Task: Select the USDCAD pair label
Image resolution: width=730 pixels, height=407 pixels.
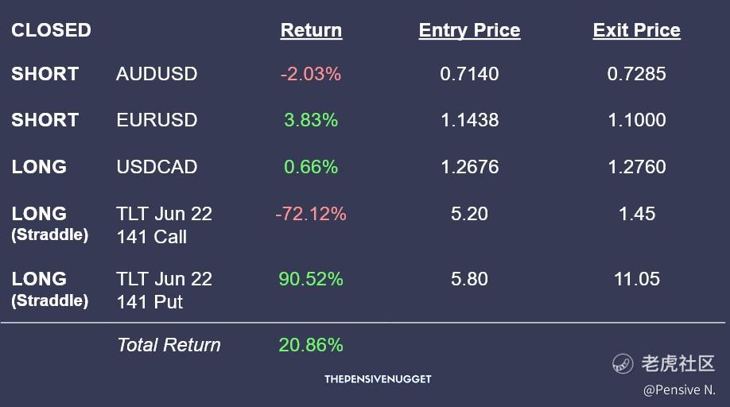Action: [x=157, y=167]
